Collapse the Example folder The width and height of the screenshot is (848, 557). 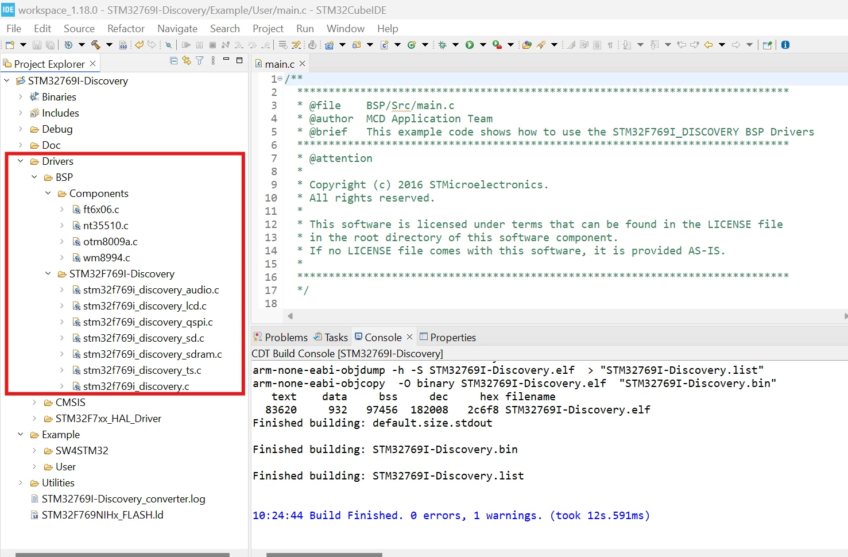click(21, 435)
